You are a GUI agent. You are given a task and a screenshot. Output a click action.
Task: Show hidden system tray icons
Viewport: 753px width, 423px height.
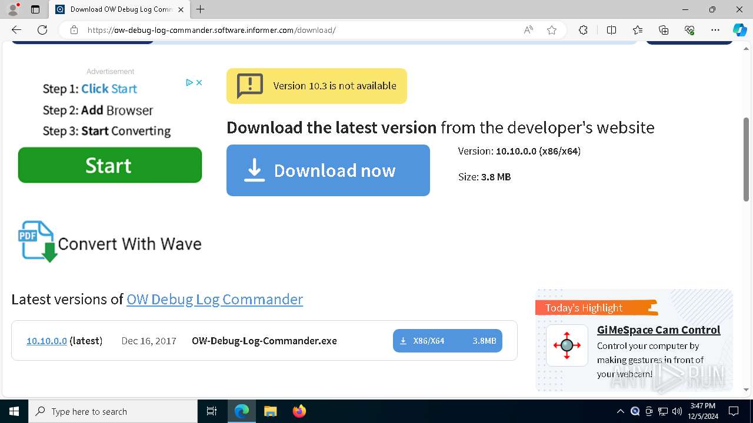[x=620, y=411]
